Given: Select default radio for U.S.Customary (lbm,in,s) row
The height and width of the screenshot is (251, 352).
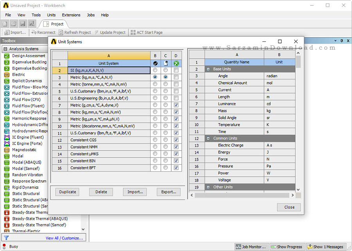Looking at the screenshot, I should click(x=165, y=91).
